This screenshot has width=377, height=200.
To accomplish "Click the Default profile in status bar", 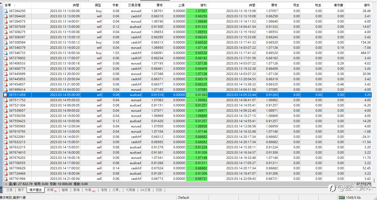I will tap(184, 197).
